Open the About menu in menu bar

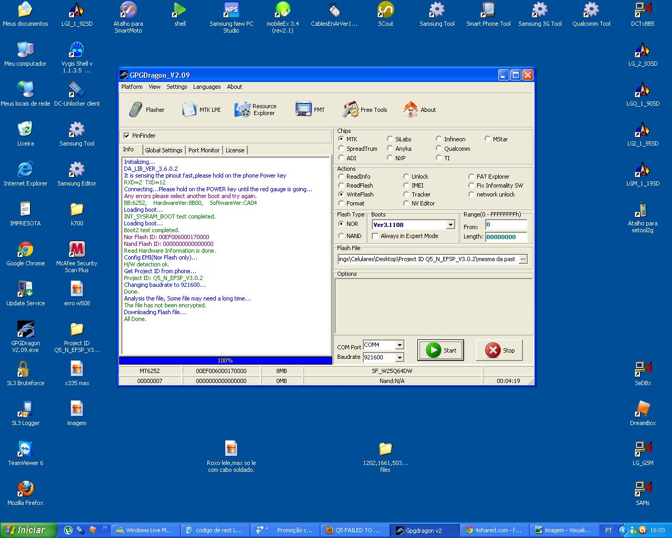[x=234, y=87]
